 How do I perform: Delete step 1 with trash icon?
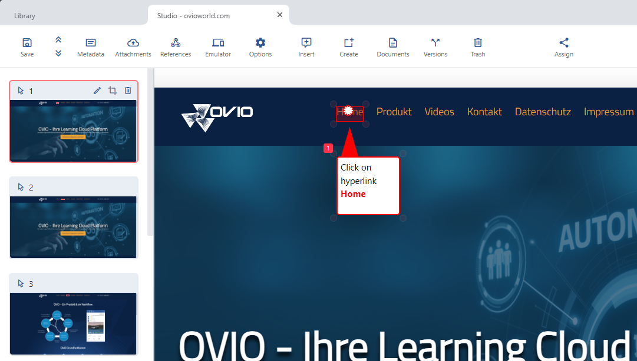[128, 91]
